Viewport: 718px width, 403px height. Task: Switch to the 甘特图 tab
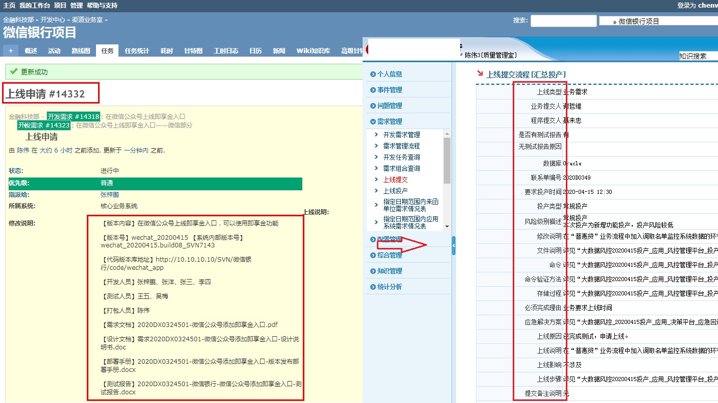pyautogui.click(x=193, y=51)
